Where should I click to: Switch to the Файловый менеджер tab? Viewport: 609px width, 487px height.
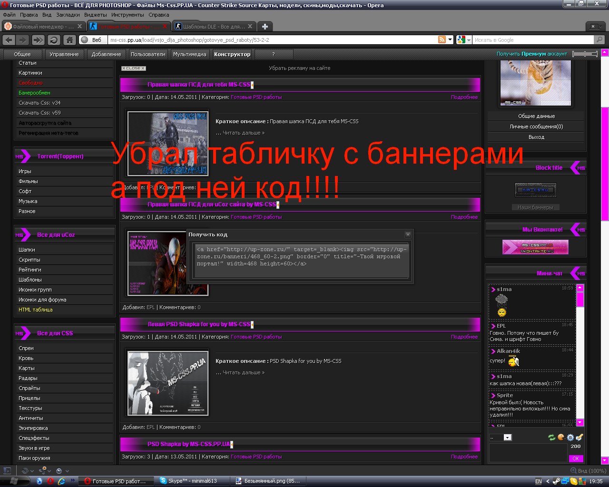tap(43, 26)
